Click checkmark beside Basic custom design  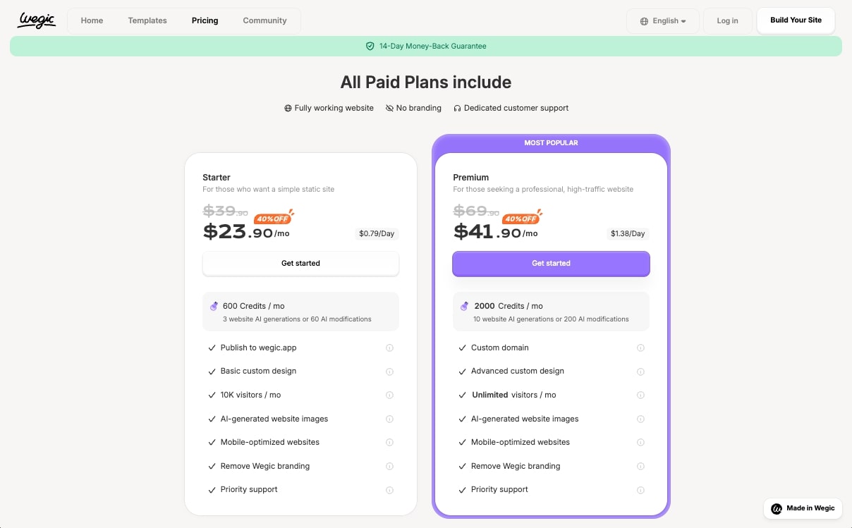click(x=212, y=372)
